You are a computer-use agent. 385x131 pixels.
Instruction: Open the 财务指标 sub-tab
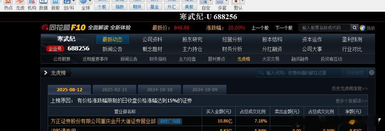(158, 59)
